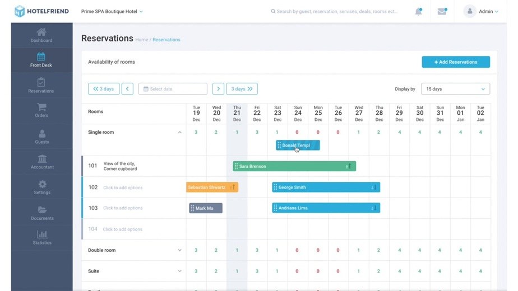Screen dimensions: 518x291
Task: Select Front Desk in the sidebar
Action: 41,60
